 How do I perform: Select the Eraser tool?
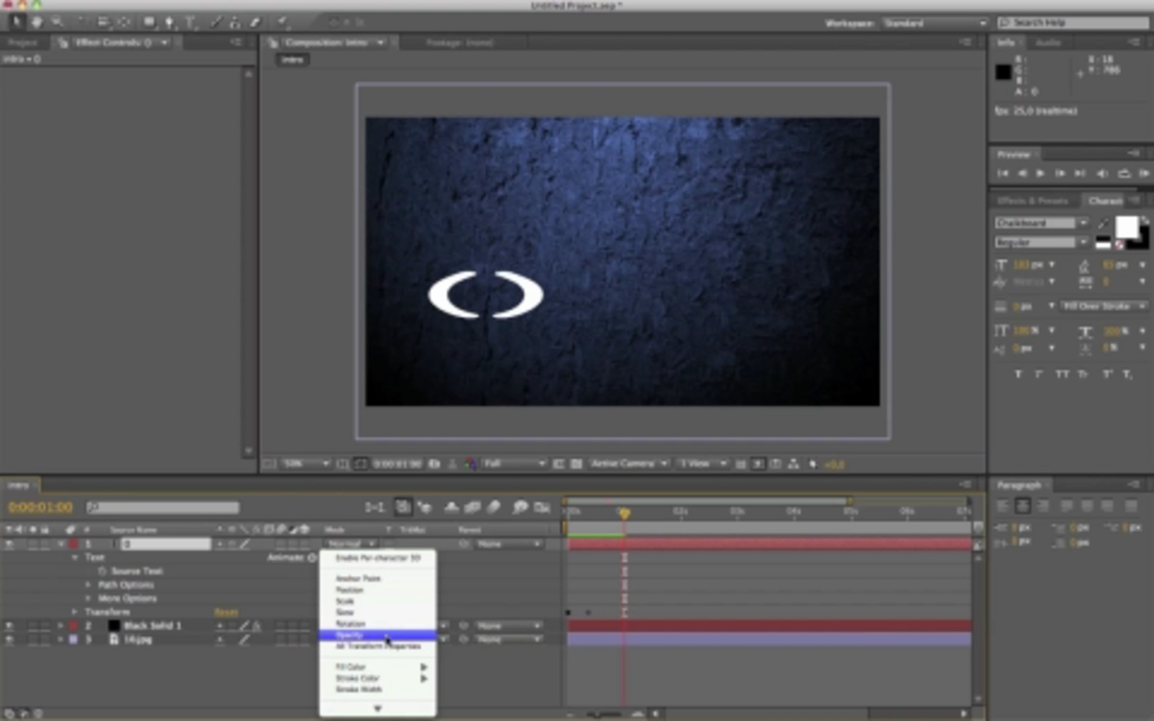[255, 22]
